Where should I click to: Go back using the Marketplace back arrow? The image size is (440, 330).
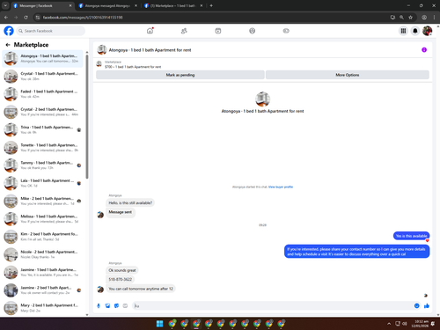point(8,45)
